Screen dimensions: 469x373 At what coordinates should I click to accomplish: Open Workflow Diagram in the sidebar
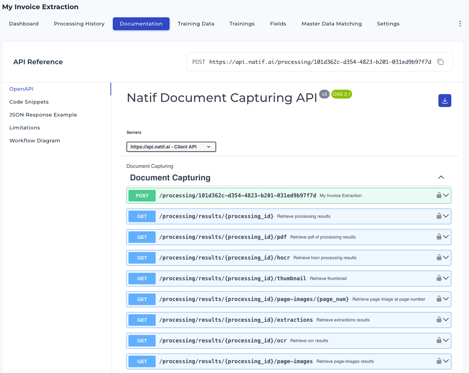pyautogui.click(x=35, y=141)
